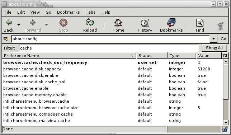The image size is (231, 135).
Task: Click the about:config address field
Action: [110, 39]
